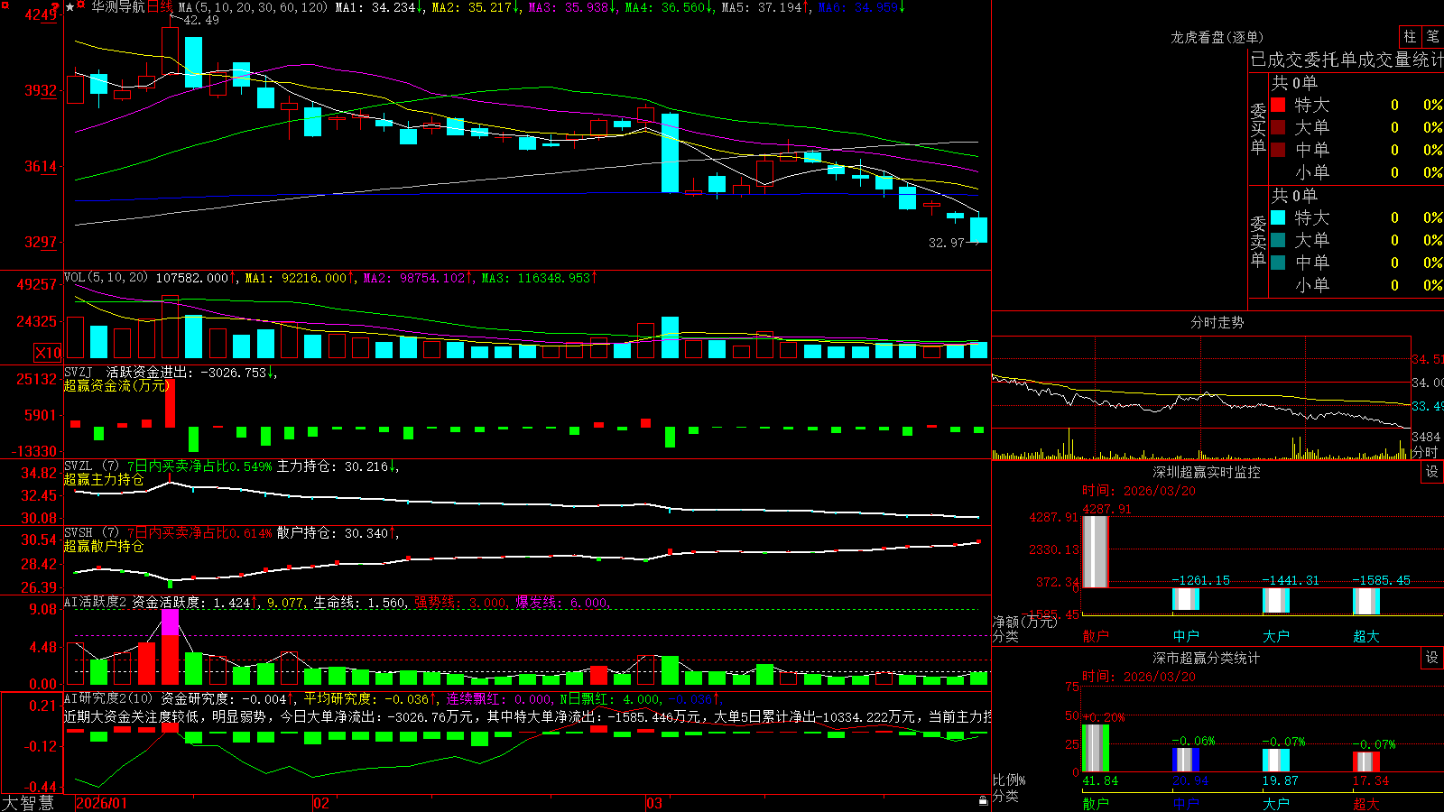This screenshot has height=812, width=1444.
Task: Click the 03 month marker on timeline
Action: pos(654,803)
